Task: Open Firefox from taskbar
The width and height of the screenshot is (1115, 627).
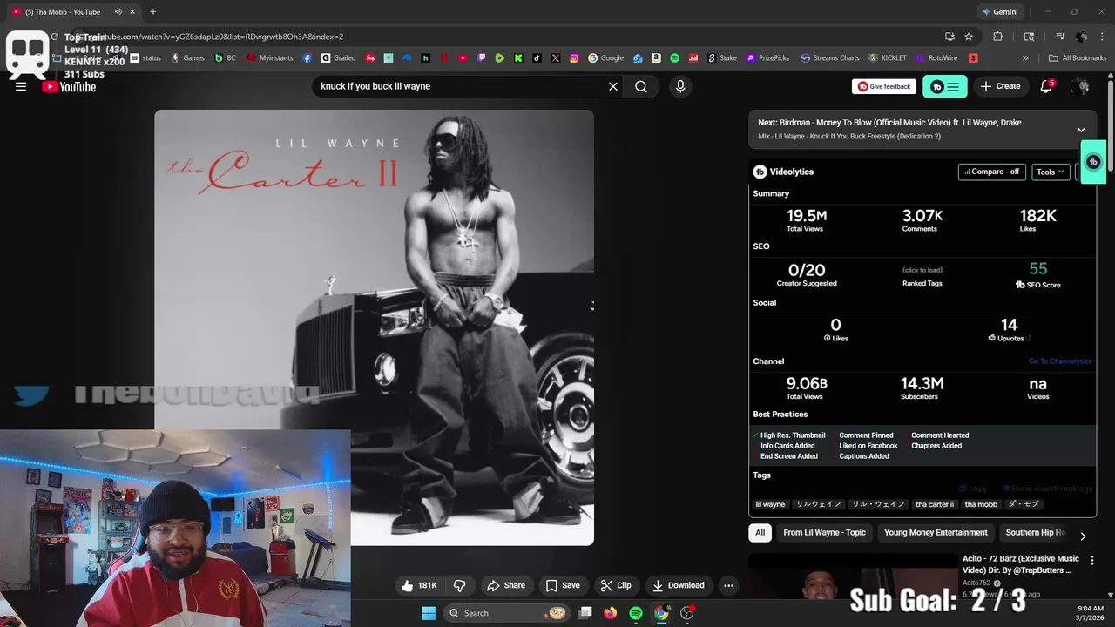Action: coord(611,613)
